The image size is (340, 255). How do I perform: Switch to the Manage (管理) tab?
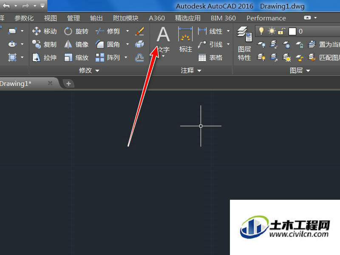[74, 18]
